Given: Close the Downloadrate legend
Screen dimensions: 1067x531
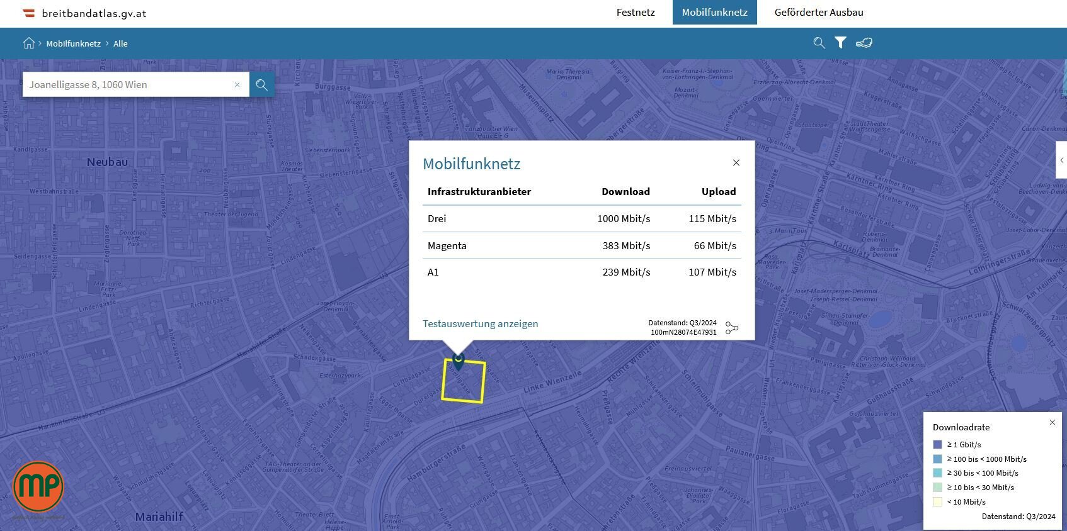Looking at the screenshot, I should click(x=1052, y=422).
